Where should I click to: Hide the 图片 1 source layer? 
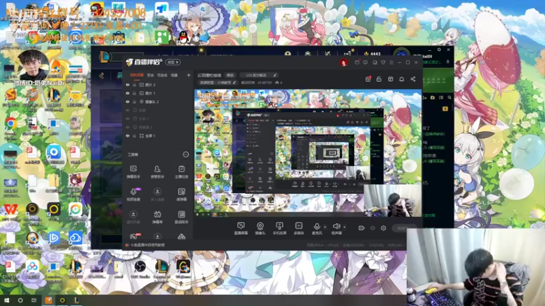click(127, 93)
